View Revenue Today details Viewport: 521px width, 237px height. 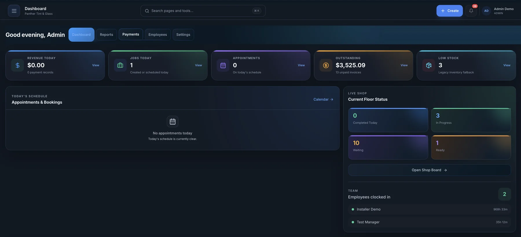96,65
